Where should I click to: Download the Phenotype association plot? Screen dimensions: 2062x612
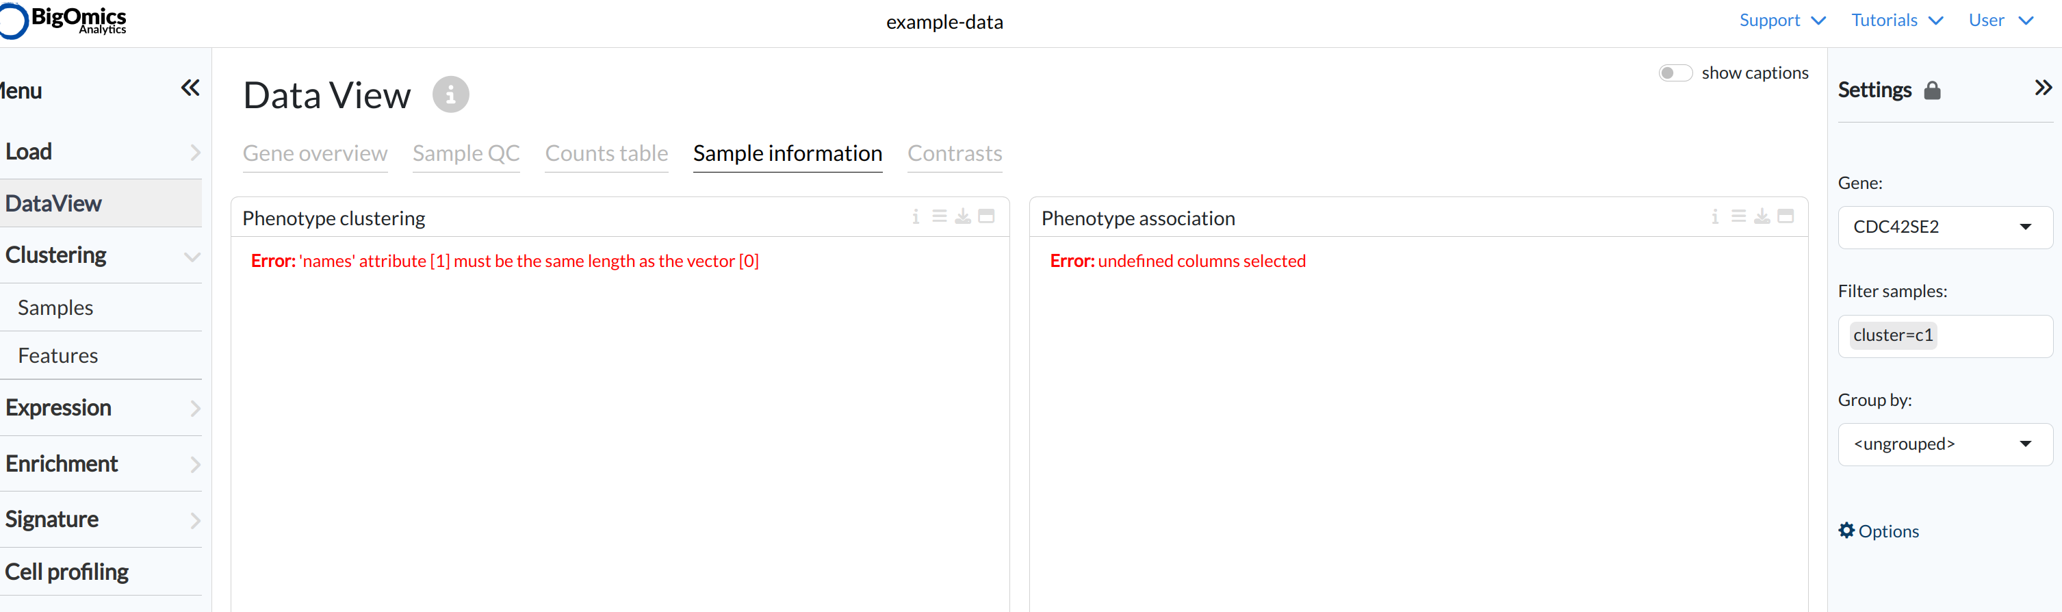[x=1761, y=216]
